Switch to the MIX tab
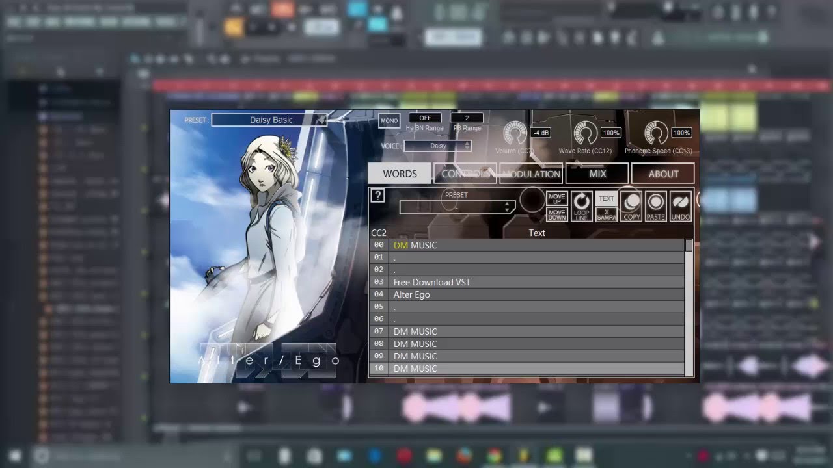The width and height of the screenshot is (833, 468). (597, 174)
